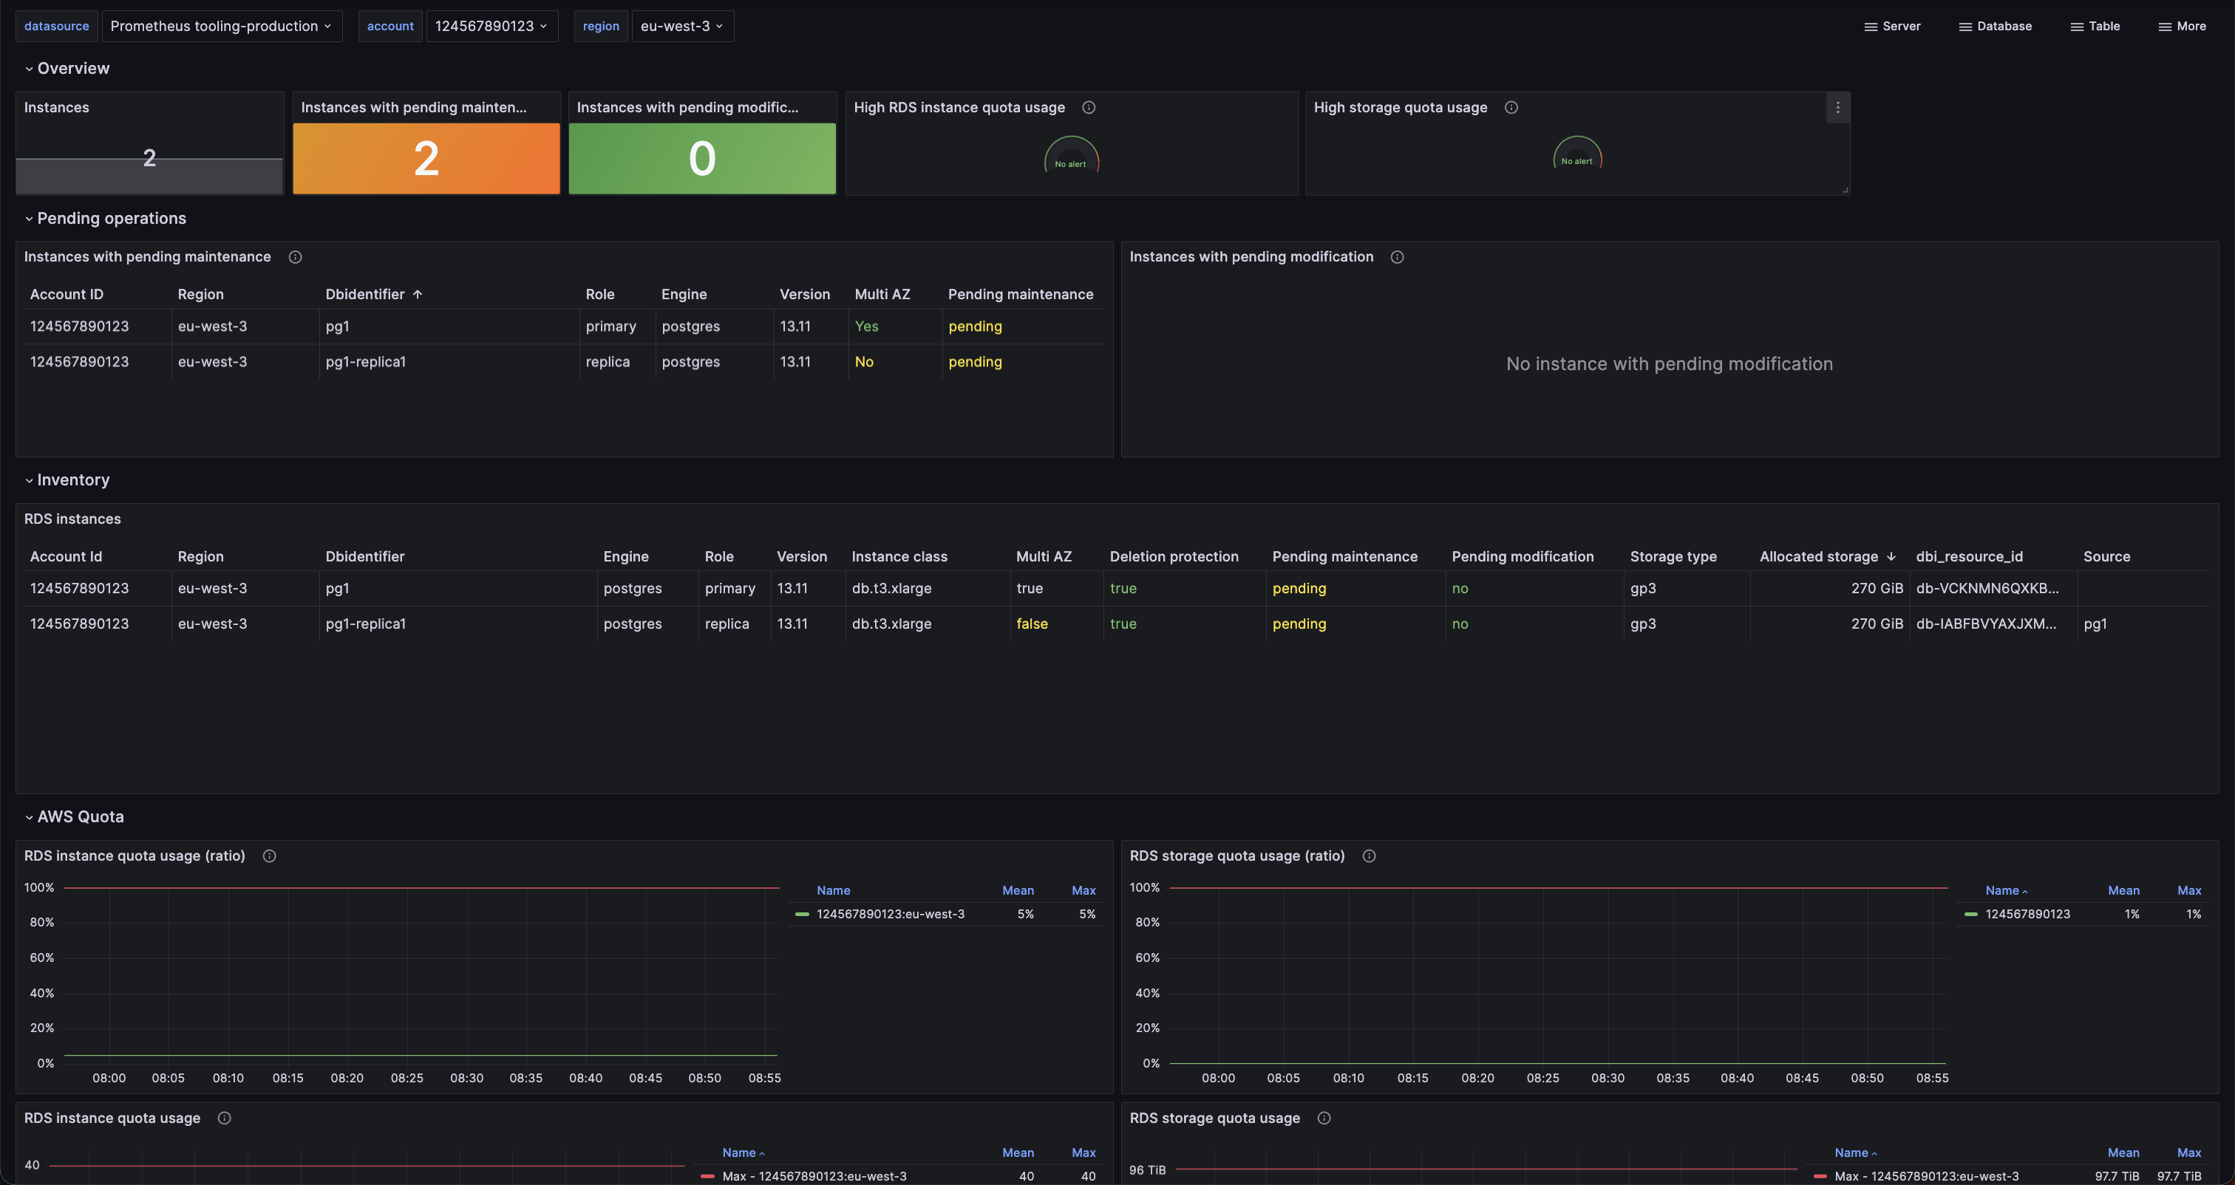Toggle 124567890123:eu-west-3 series in instance quota legend
This screenshot has width=2235, height=1185.
(x=889, y=915)
